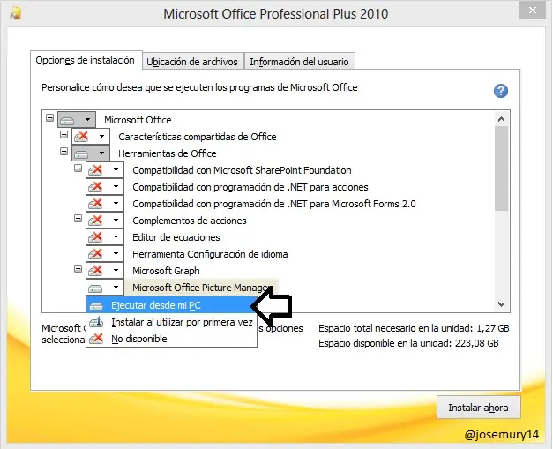Expand the Complementos de acciones node
The width and height of the screenshot is (553, 449).
point(78,219)
